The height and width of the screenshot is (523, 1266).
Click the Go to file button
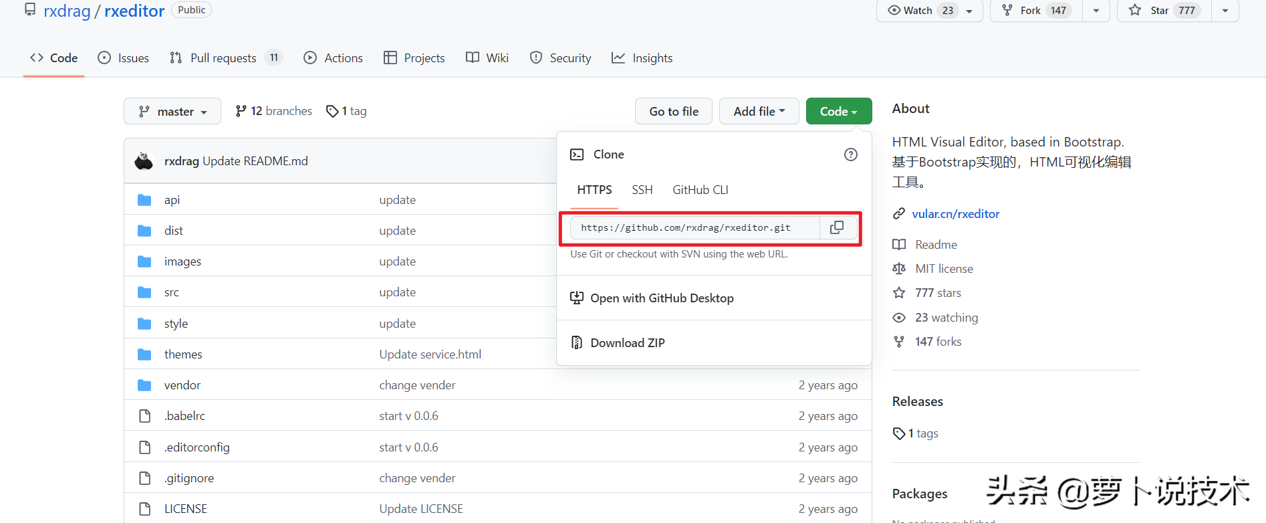tap(674, 111)
